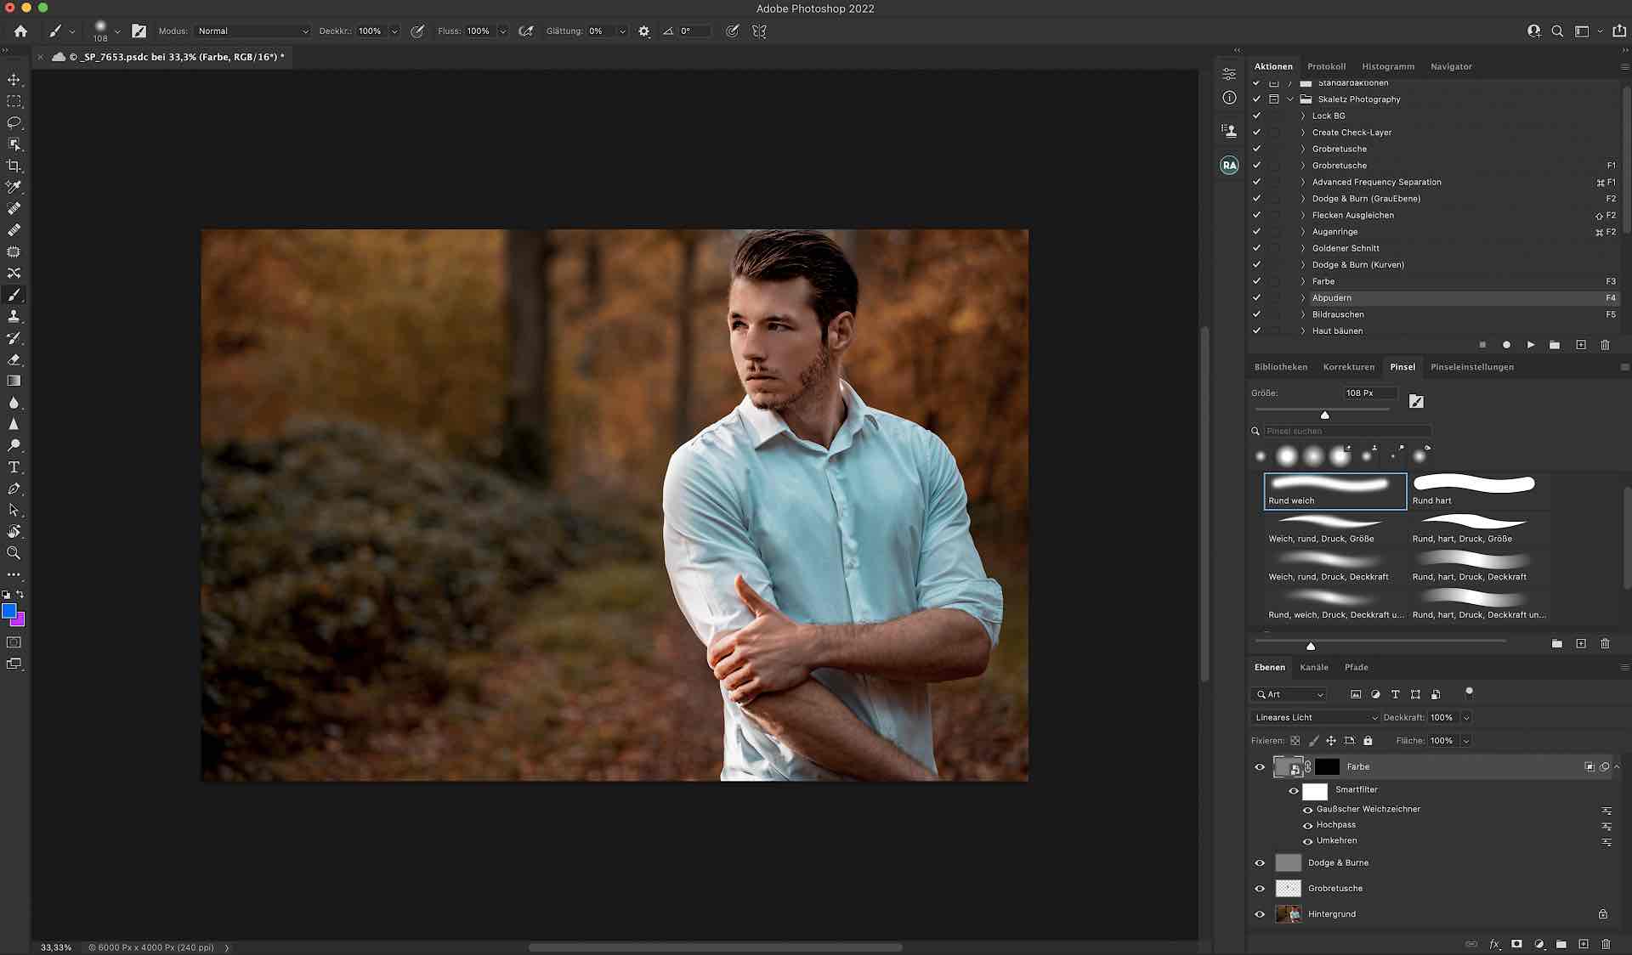This screenshot has height=955, width=1632.
Task: Open brush settings panel icon in options bar
Action: coord(139,31)
